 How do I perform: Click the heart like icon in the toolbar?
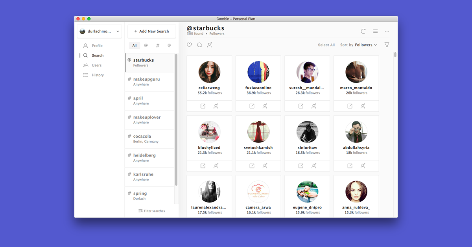[x=189, y=45]
